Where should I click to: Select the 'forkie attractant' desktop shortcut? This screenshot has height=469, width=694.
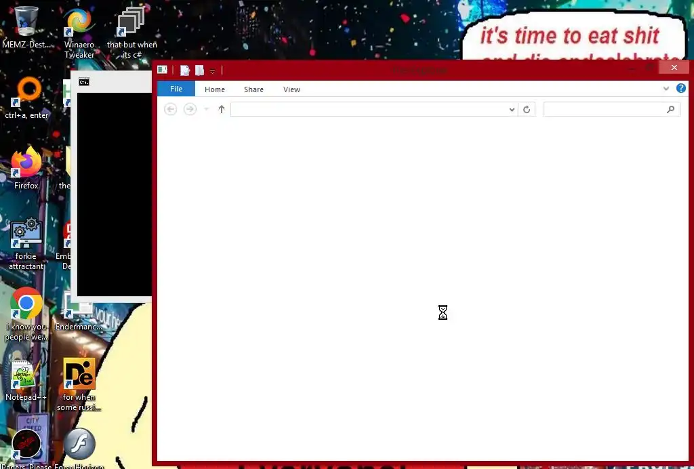pyautogui.click(x=26, y=243)
